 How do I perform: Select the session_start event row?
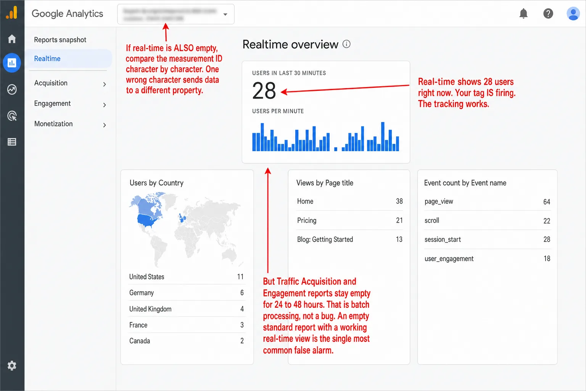point(487,239)
